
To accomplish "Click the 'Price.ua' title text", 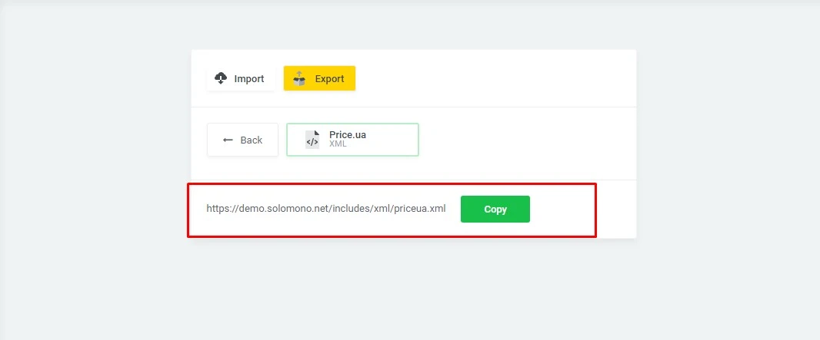I will [348, 135].
